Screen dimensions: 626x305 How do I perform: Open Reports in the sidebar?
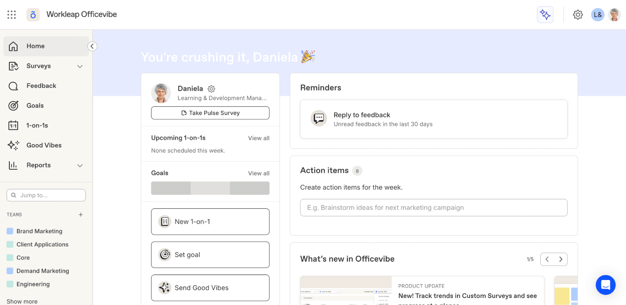point(46,165)
